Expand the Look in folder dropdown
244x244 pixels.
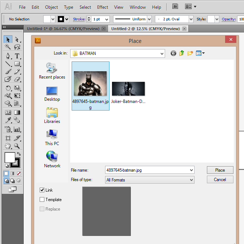point(162,53)
